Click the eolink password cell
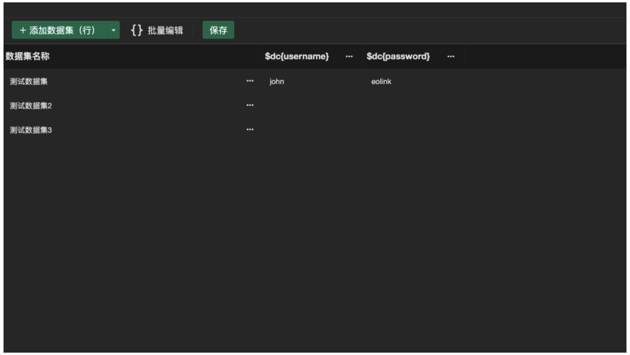The image size is (630, 355). pos(414,81)
